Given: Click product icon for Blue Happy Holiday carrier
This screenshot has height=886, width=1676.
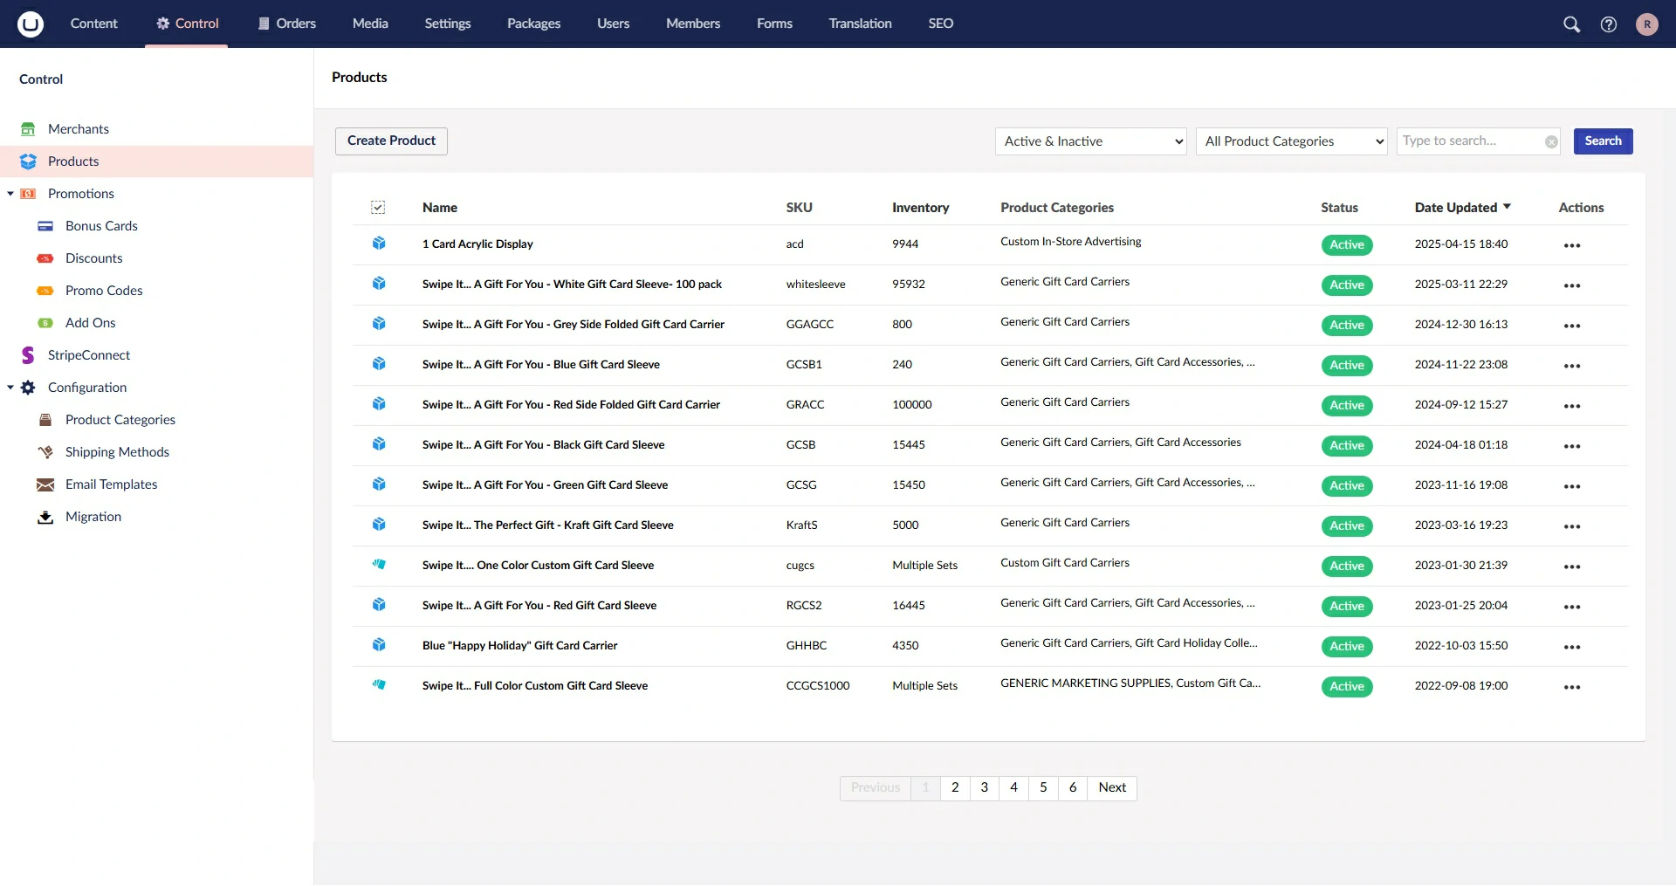Looking at the screenshot, I should (x=379, y=645).
